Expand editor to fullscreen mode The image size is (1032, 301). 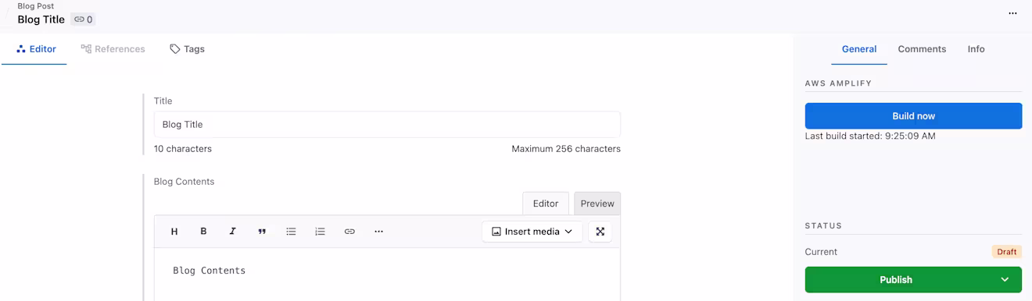click(600, 232)
